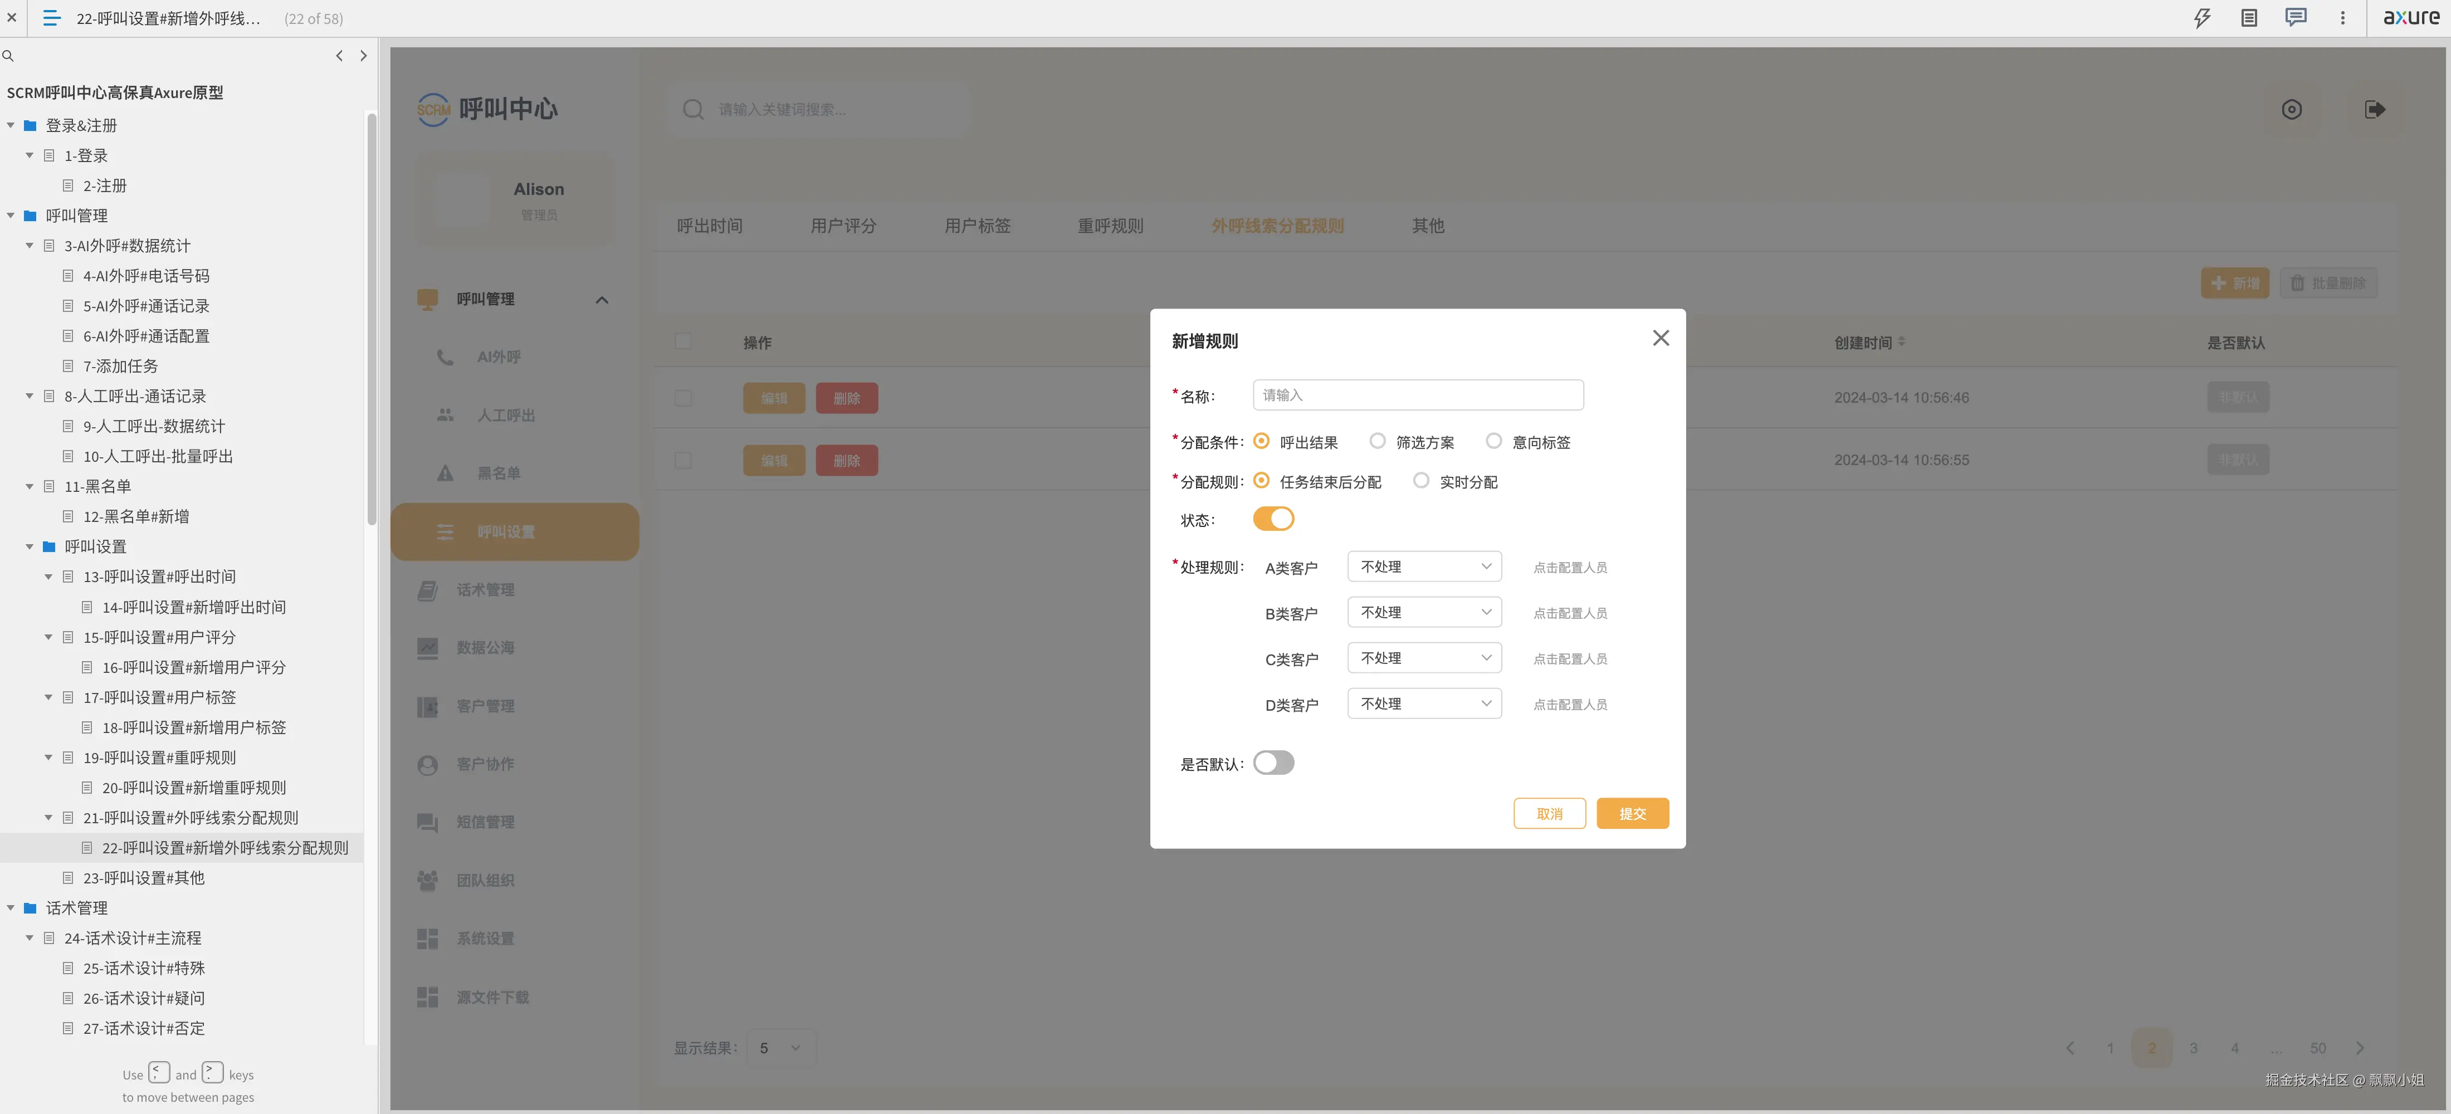The height and width of the screenshot is (1114, 2451).
Task: Click the 取消 cancel button
Action: click(1549, 813)
